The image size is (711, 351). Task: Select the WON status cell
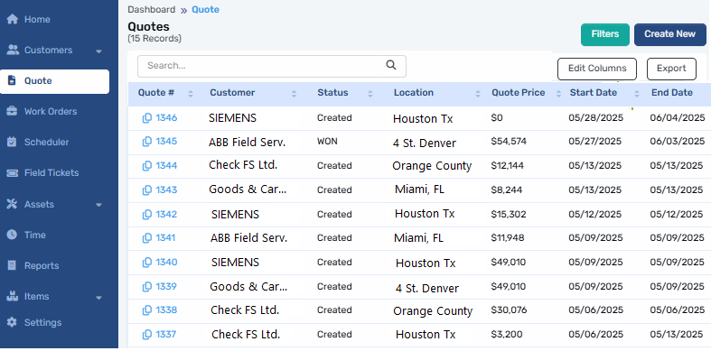click(x=327, y=142)
